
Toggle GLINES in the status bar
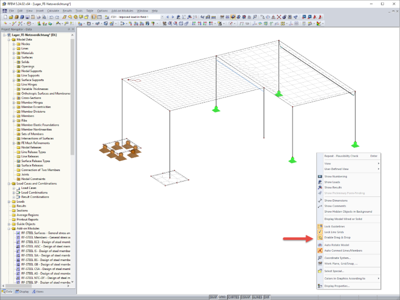click(257, 297)
